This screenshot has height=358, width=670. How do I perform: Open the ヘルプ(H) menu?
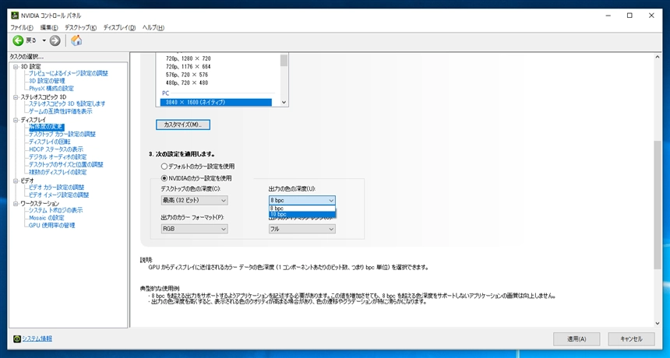(153, 28)
